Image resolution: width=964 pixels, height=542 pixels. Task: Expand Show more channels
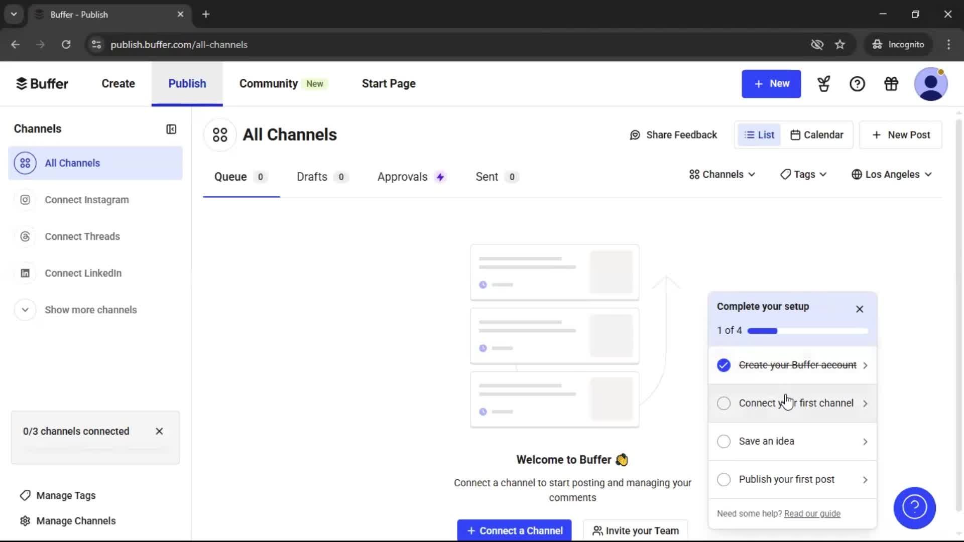point(90,310)
